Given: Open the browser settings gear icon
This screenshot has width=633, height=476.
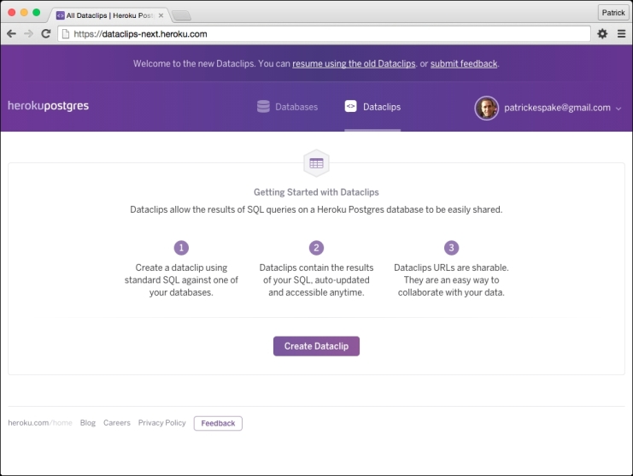Looking at the screenshot, I should 602,34.
